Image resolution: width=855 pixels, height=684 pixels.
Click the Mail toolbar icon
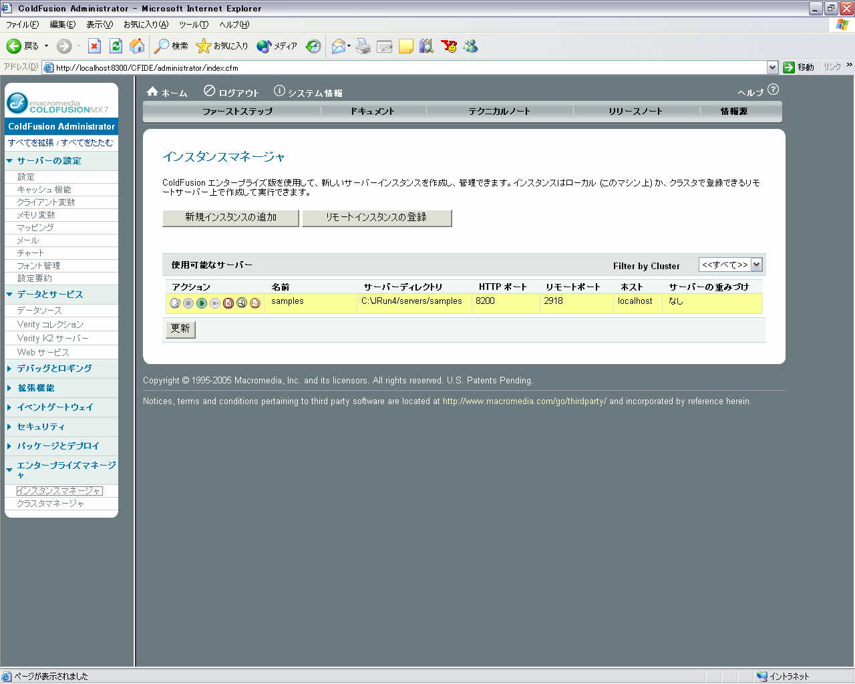coord(339,46)
